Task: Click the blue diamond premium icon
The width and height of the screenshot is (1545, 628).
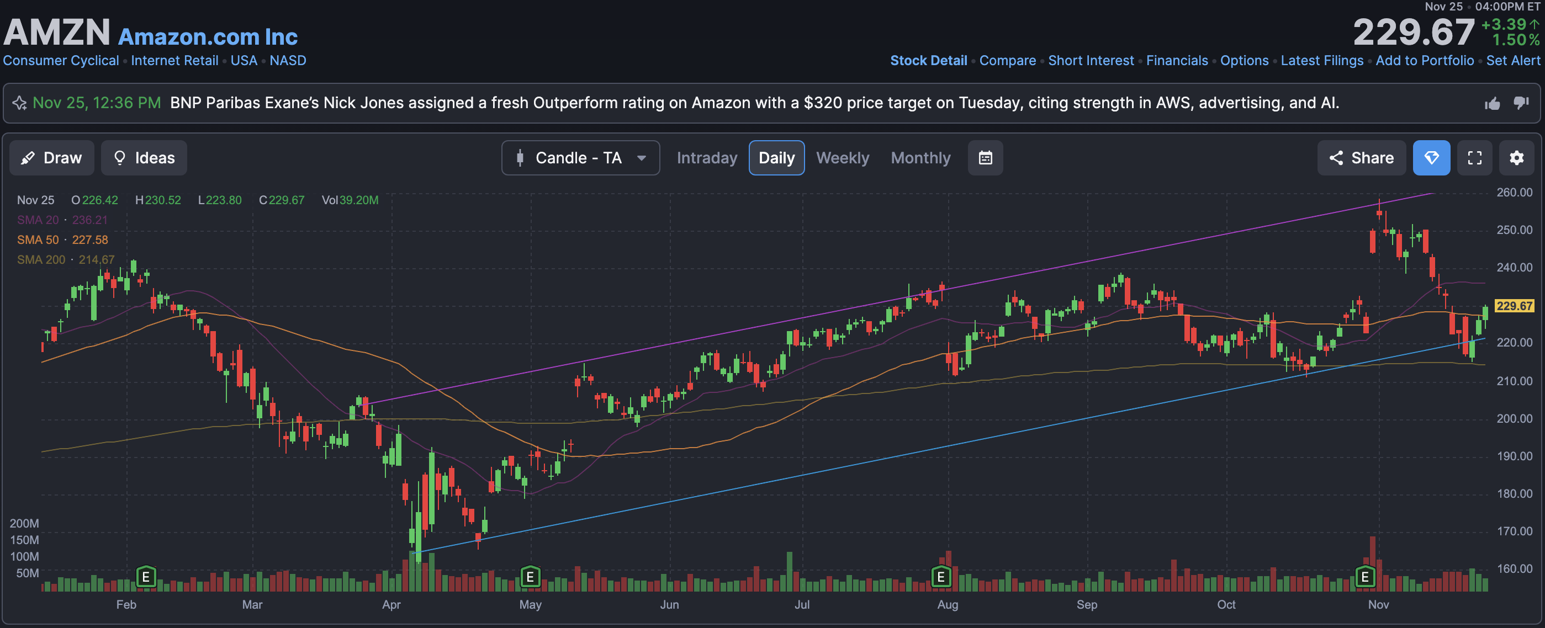Action: coord(1431,158)
